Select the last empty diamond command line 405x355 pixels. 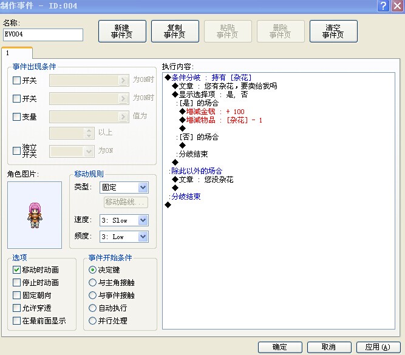pyautogui.click(x=168, y=205)
